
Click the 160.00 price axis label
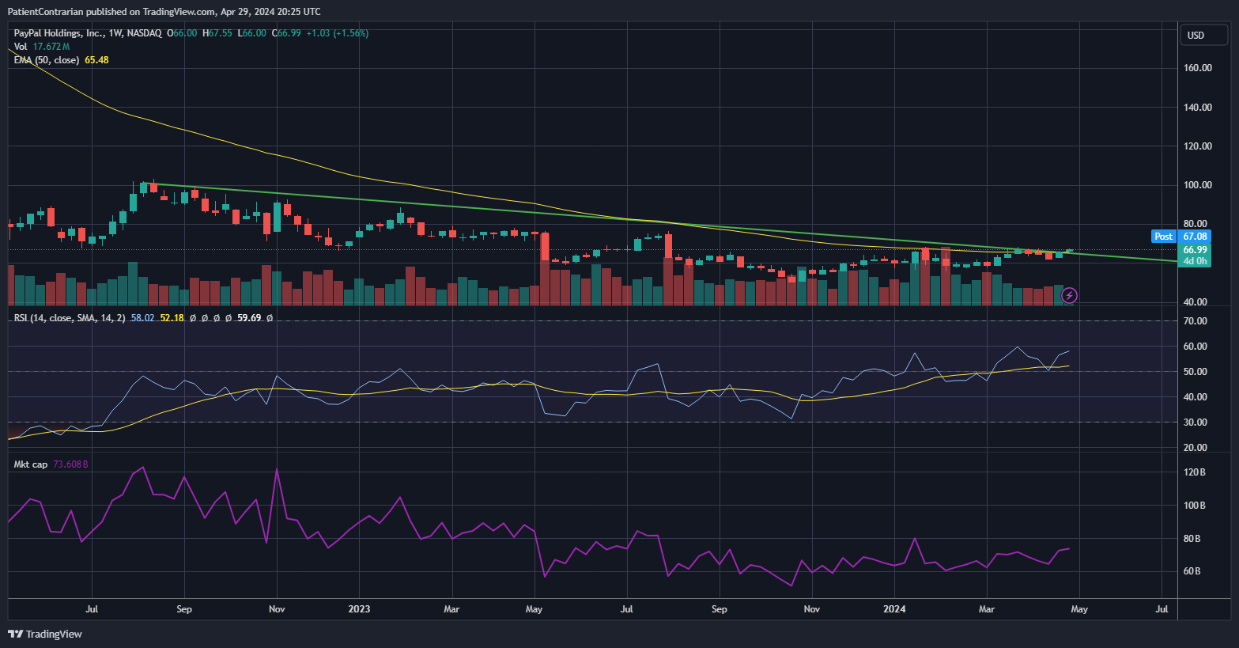pyautogui.click(x=1197, y=68)
